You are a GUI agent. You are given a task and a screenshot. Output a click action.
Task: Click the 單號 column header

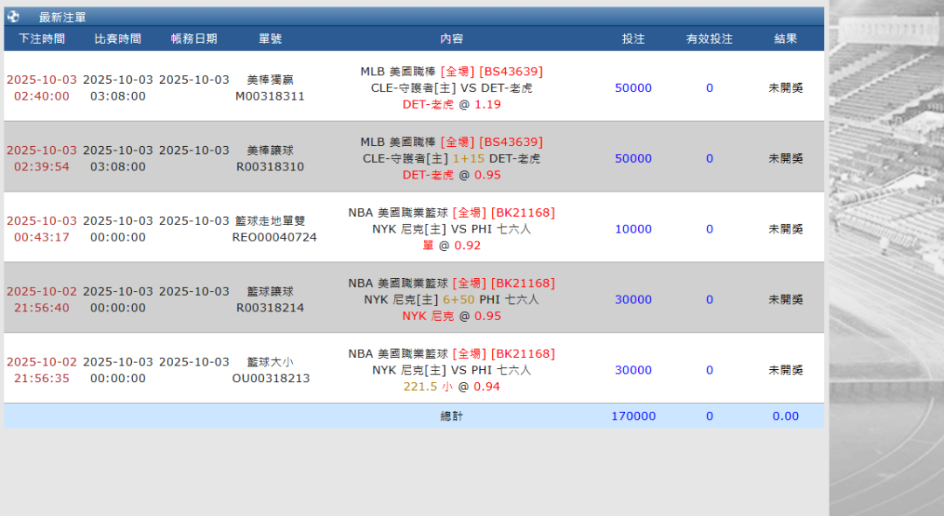click(270, 38)
